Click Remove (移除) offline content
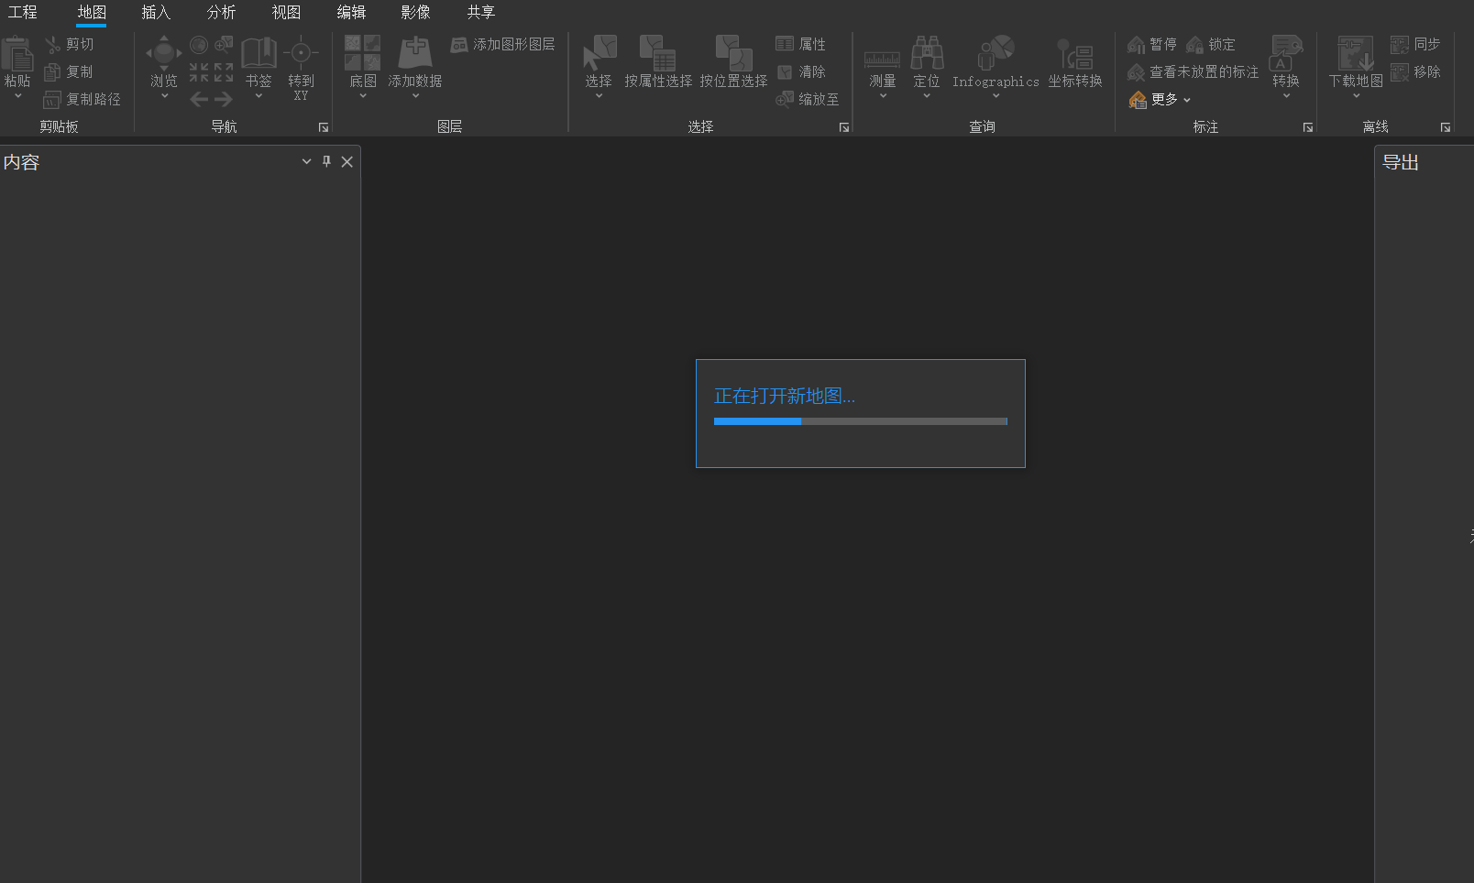Viewport: 1474px width, 883px height. point(1415,71)
